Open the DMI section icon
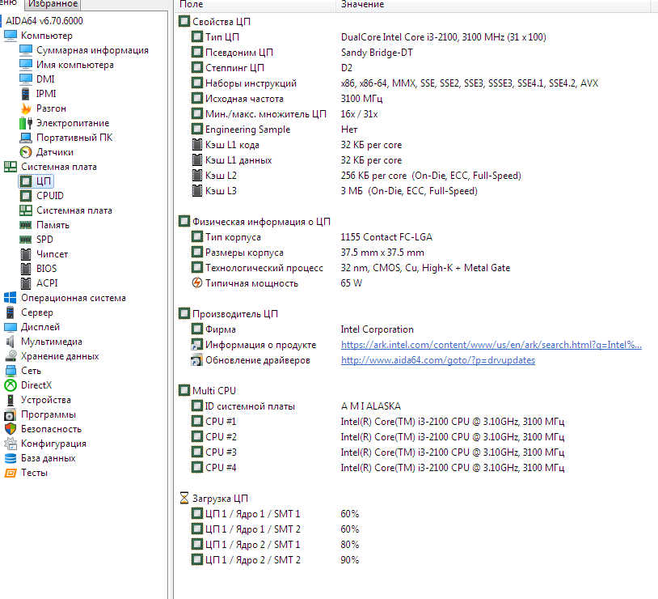This screenshot has height=599, width=658. coord(26,79)
